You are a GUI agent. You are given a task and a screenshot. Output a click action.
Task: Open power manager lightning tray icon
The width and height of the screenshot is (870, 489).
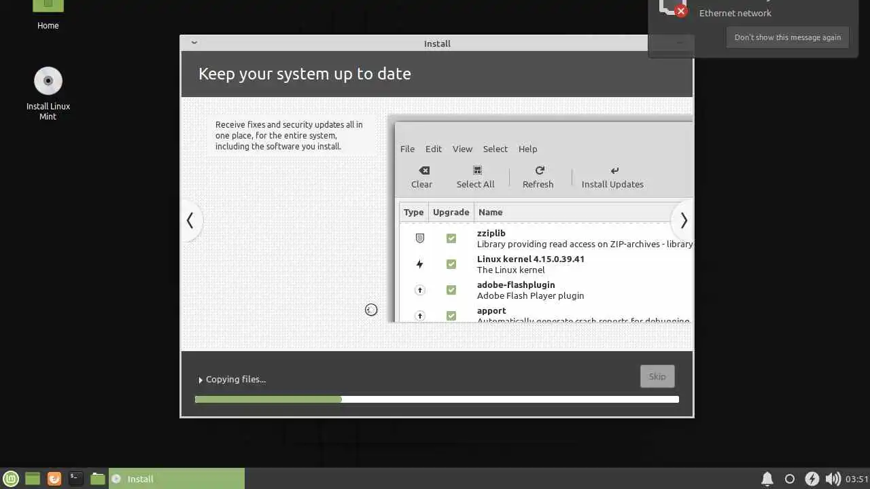click(x=812, y=479)
